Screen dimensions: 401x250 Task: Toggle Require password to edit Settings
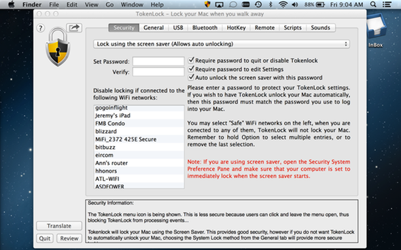coord(191,69)
